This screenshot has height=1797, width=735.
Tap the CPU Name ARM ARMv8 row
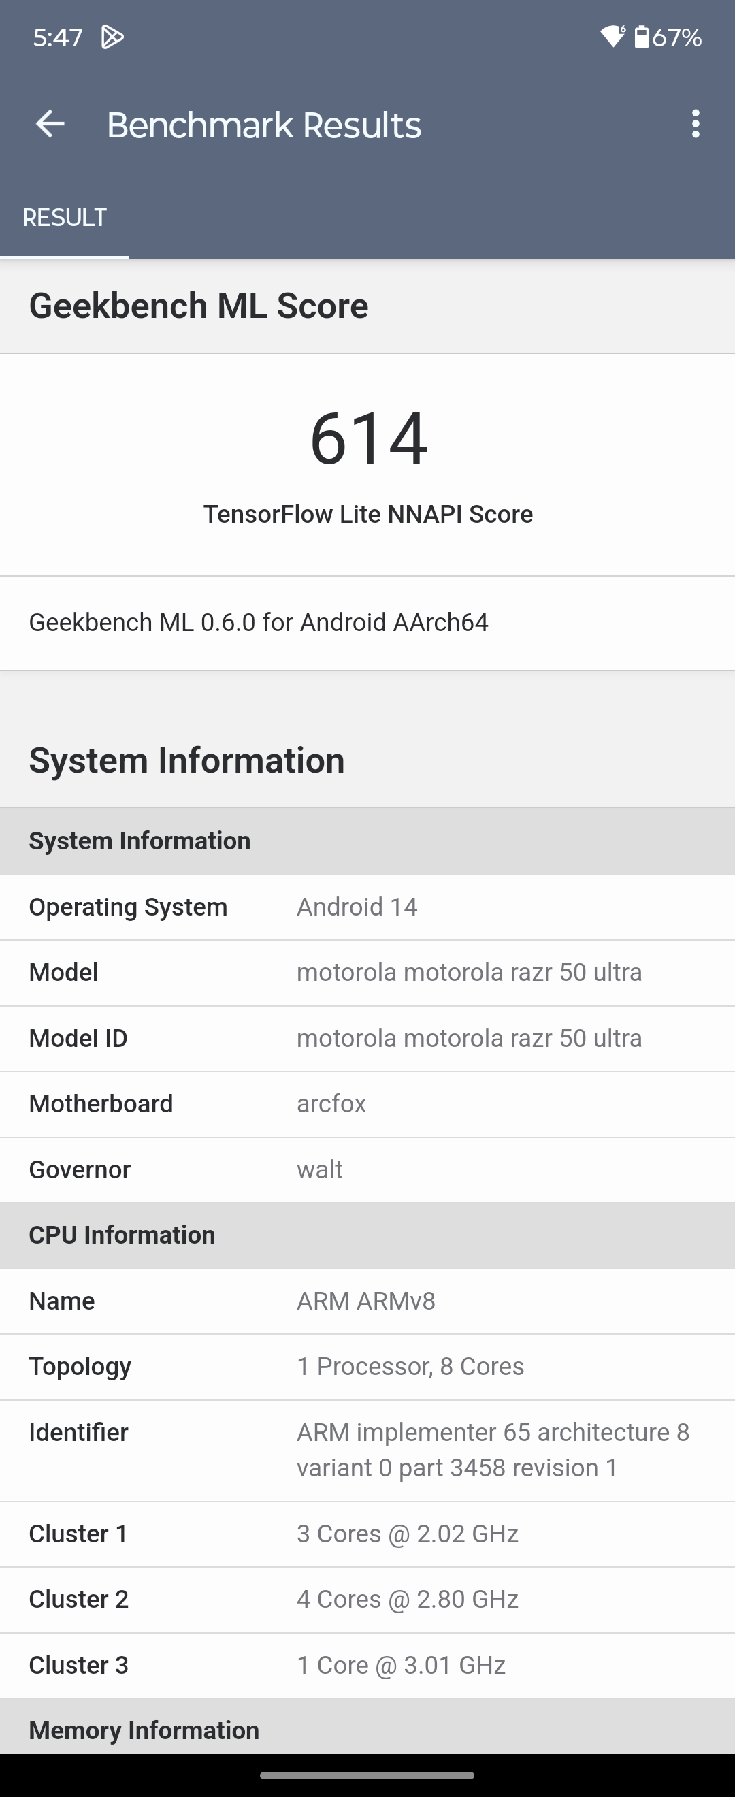click(x=367, y=1301)
